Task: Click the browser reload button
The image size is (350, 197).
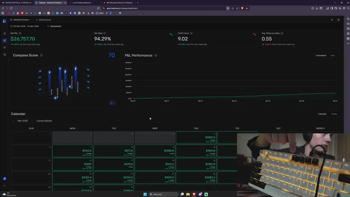Action: 11,8
